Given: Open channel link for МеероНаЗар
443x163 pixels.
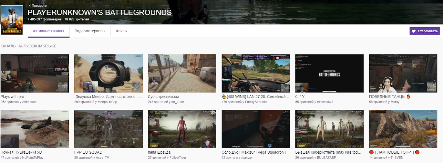Looking at the screenshot, I should pos(107,102).
